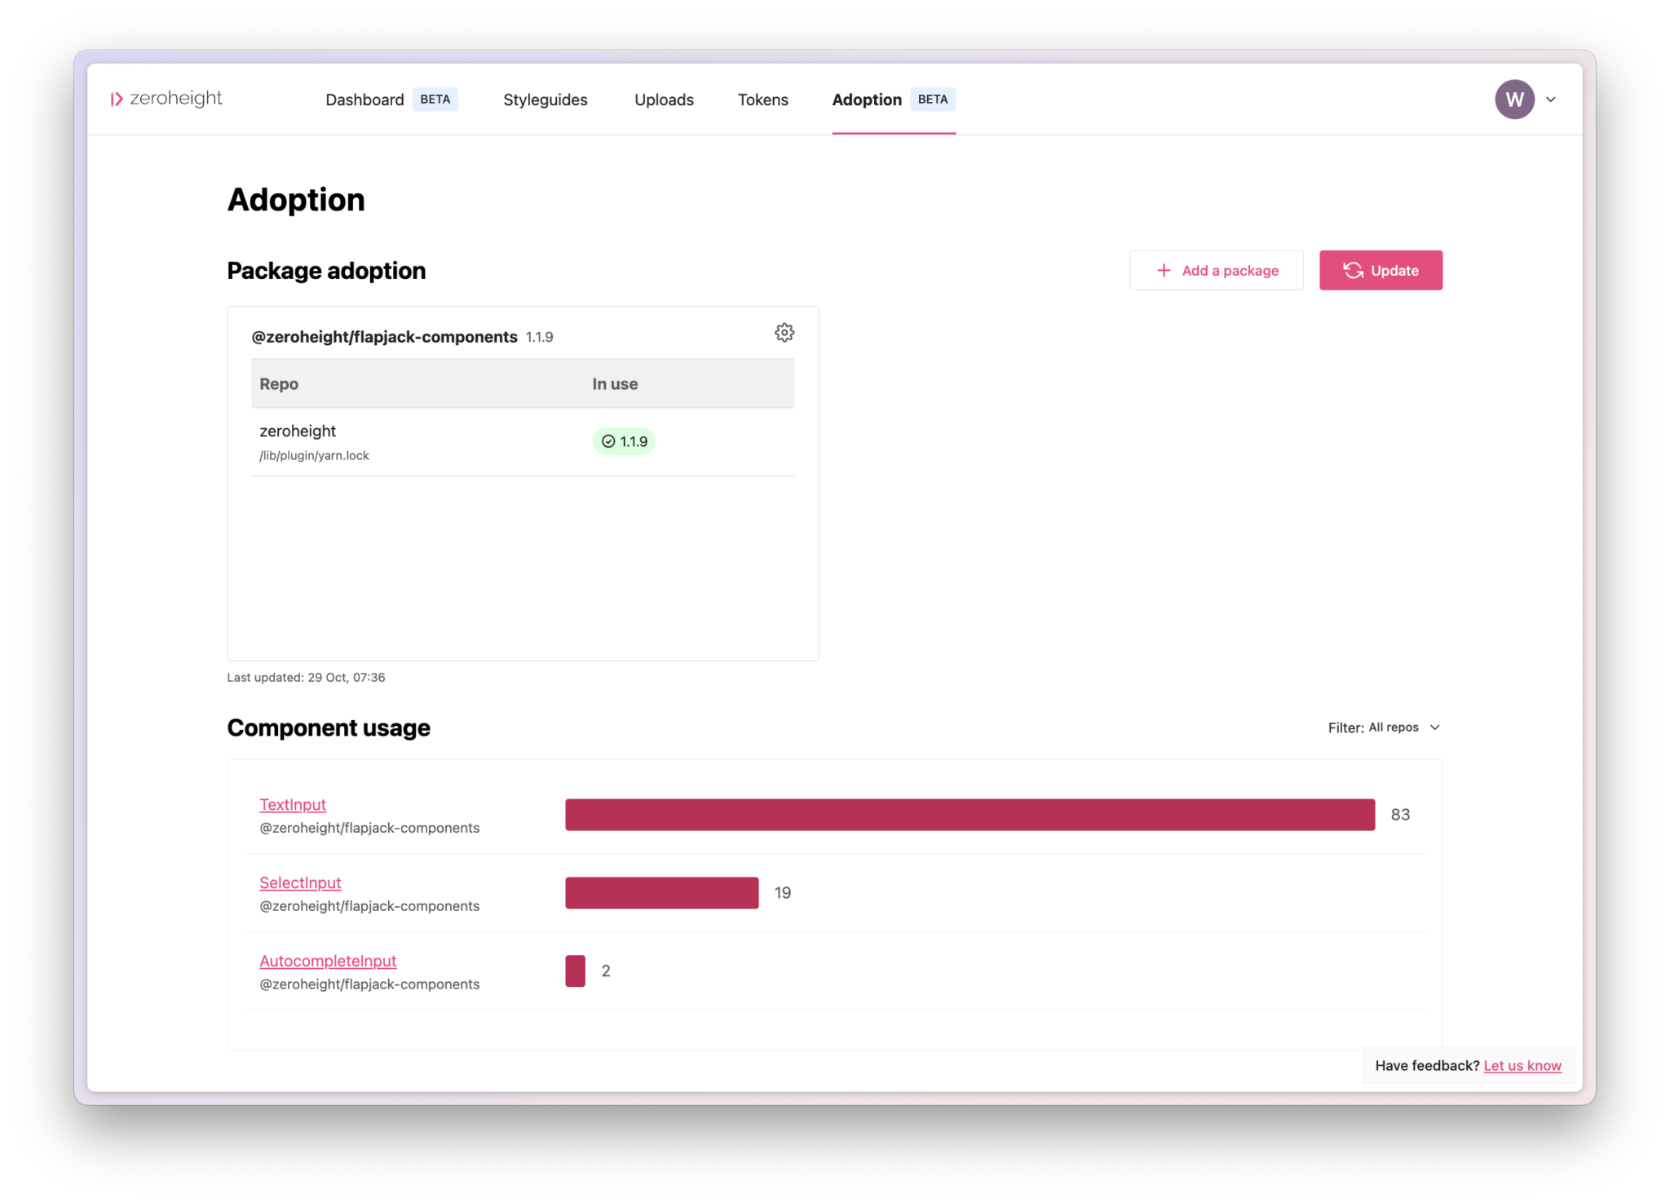Open package settings via the gear icon

[x=784, y=332]
